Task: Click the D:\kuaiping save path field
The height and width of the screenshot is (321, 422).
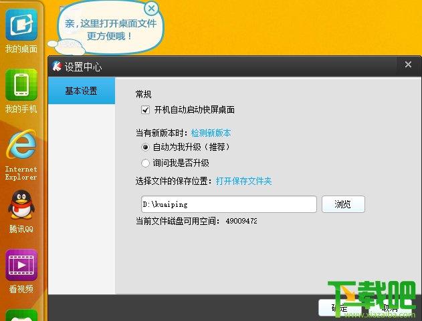Action: (x=229, y=204)
